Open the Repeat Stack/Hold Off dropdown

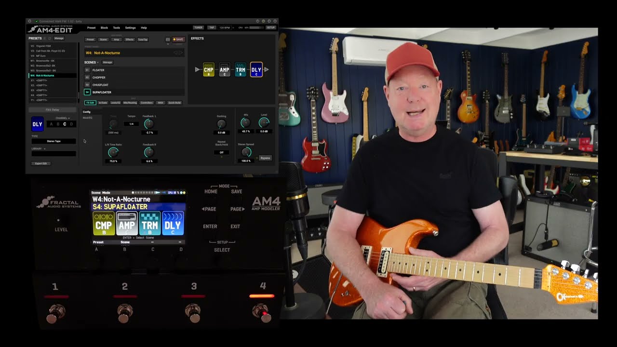coord(221,152)
